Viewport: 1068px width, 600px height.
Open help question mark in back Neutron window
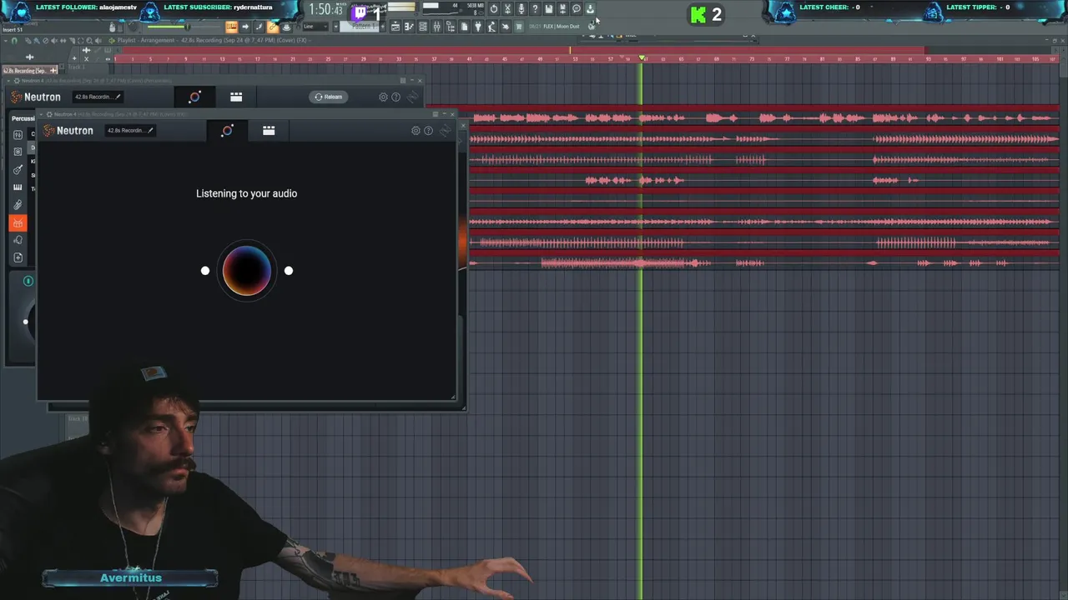pos(396,97)
